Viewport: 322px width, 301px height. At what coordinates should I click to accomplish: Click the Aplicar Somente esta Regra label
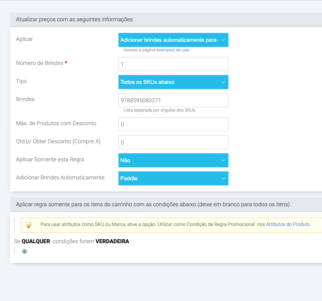(x=50, y=159)
